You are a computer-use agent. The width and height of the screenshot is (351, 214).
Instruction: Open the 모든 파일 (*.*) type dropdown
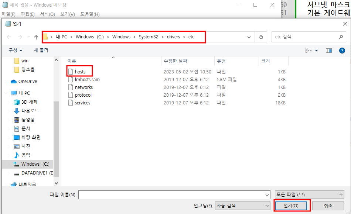click(x=309, y=195)
